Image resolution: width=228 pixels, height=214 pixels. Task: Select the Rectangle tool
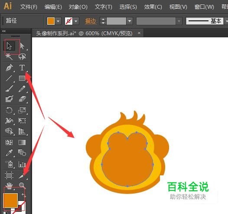(22, 78)
